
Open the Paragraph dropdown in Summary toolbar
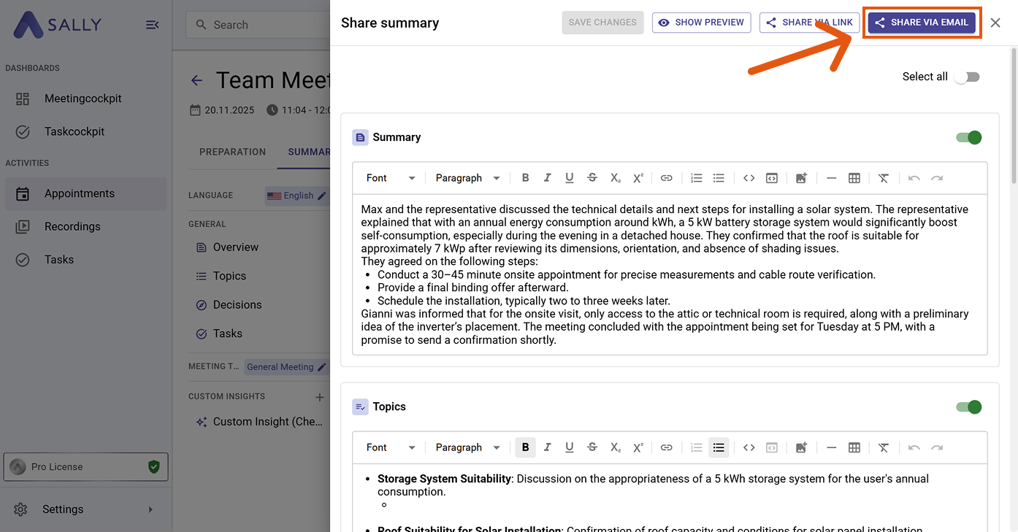pyautogui.click(x=467, y=178)
